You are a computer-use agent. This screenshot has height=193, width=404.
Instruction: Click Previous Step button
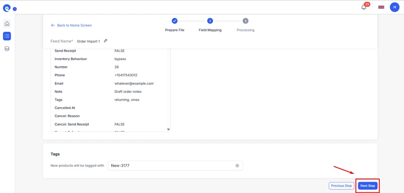click(x=341, y=186)
